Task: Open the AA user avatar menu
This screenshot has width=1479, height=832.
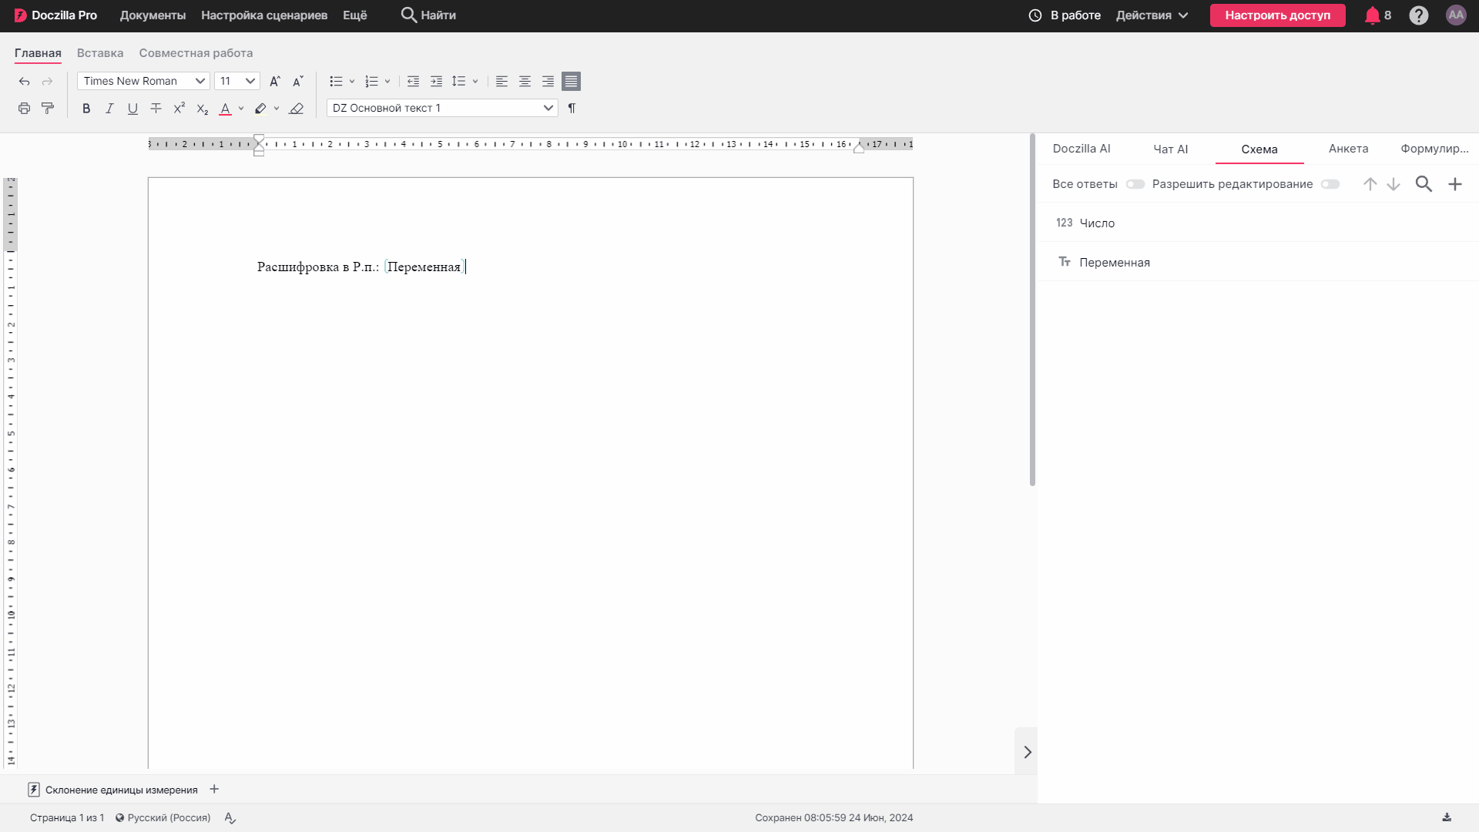Action: (x=1455, y=15)
